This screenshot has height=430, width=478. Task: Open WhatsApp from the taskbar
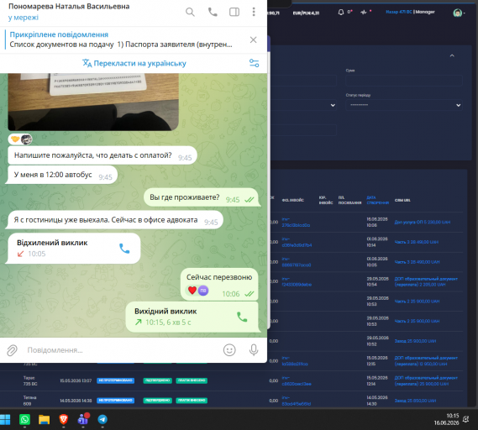[24, 420]
